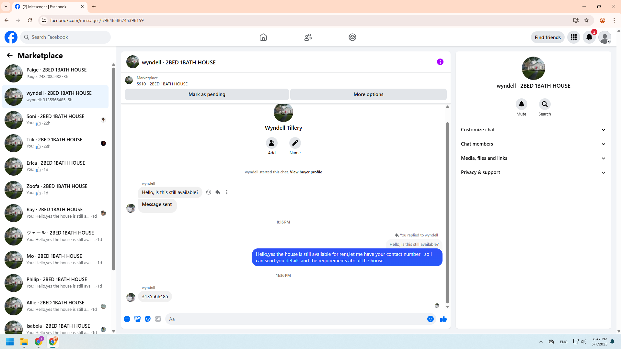Open listing thumbnail in right panel

[x=533, y=68]
